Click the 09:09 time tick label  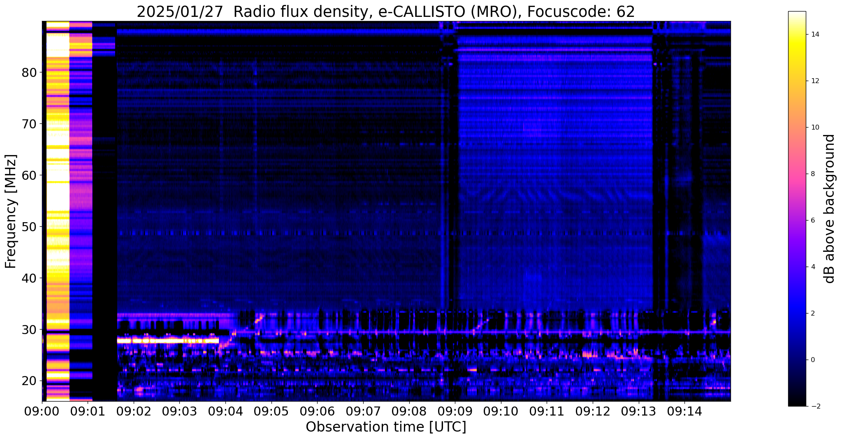tap(455, 411)
